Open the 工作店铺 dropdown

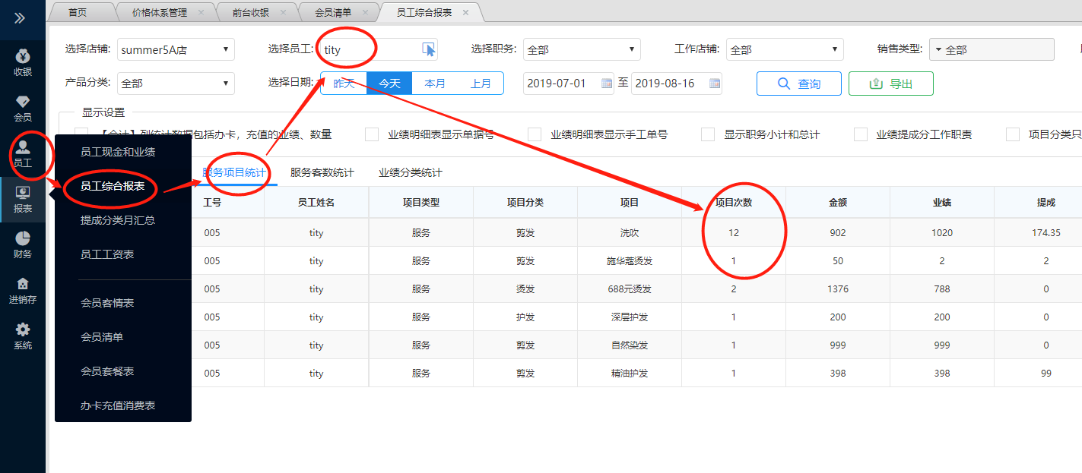(785, 49)
